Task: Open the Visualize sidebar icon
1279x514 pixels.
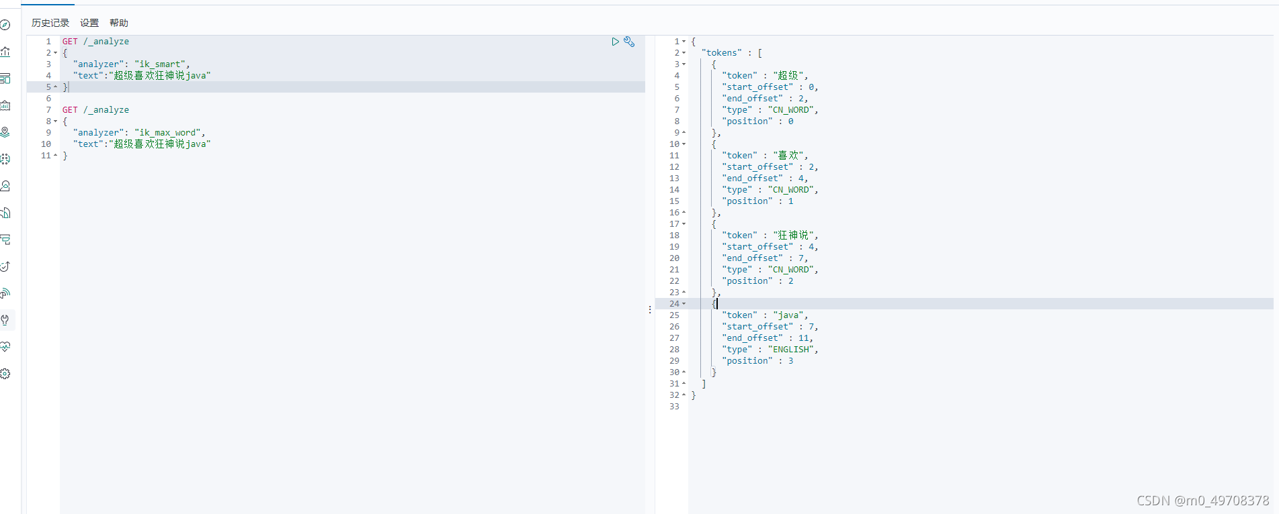Action: pos(5,52)
